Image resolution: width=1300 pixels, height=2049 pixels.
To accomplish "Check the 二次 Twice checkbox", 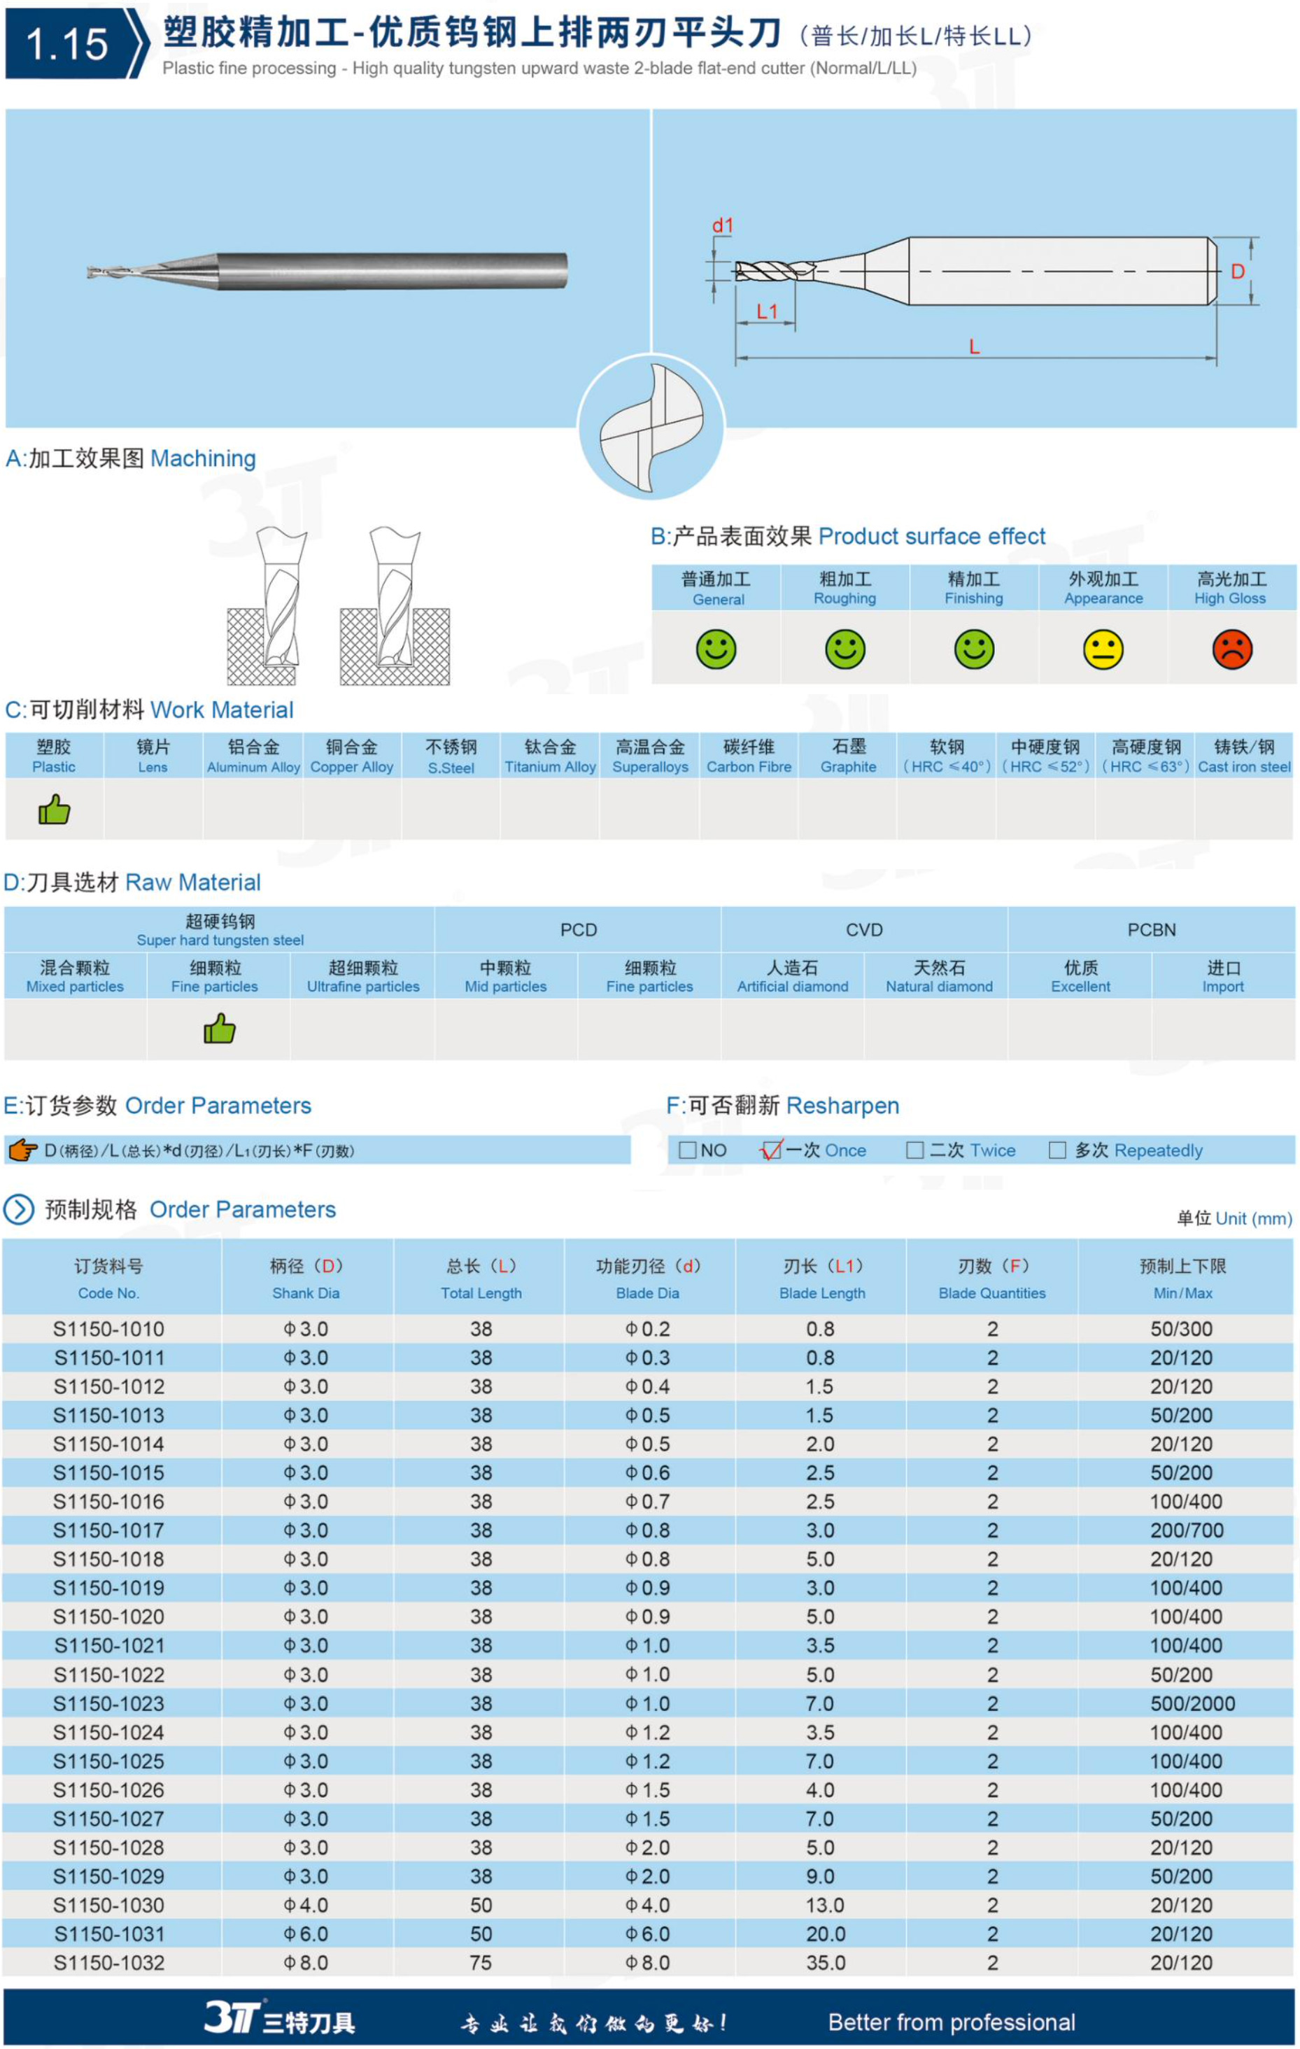I will coord(914,1150).
